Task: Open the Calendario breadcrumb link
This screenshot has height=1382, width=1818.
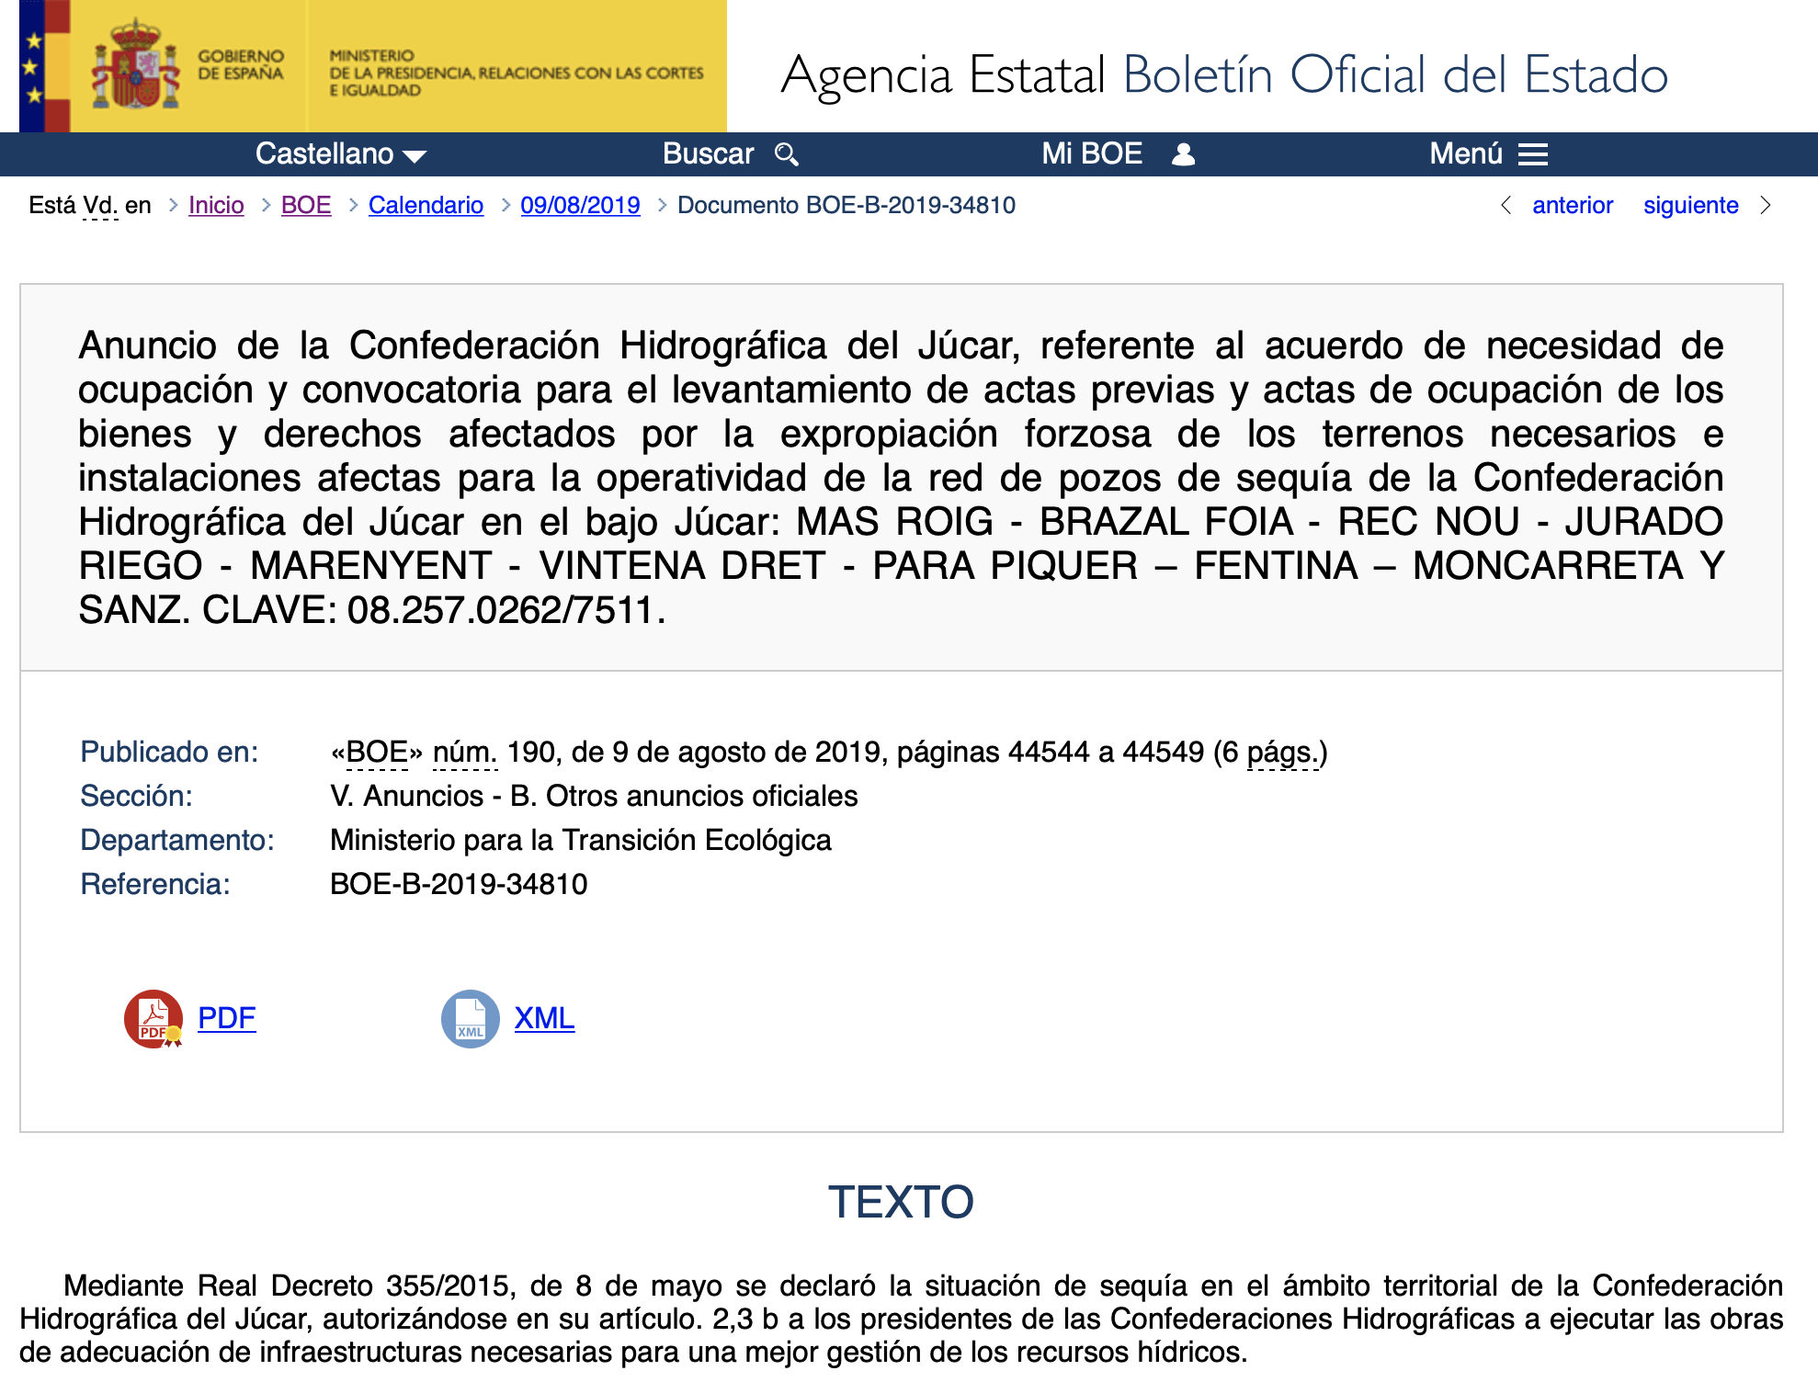Action: tap(426, 205)
